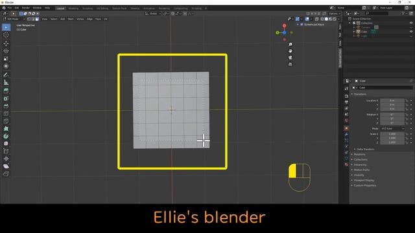
Task: Toggle the camera view icon
Action: pyautogui.click(x=290, y=58)
